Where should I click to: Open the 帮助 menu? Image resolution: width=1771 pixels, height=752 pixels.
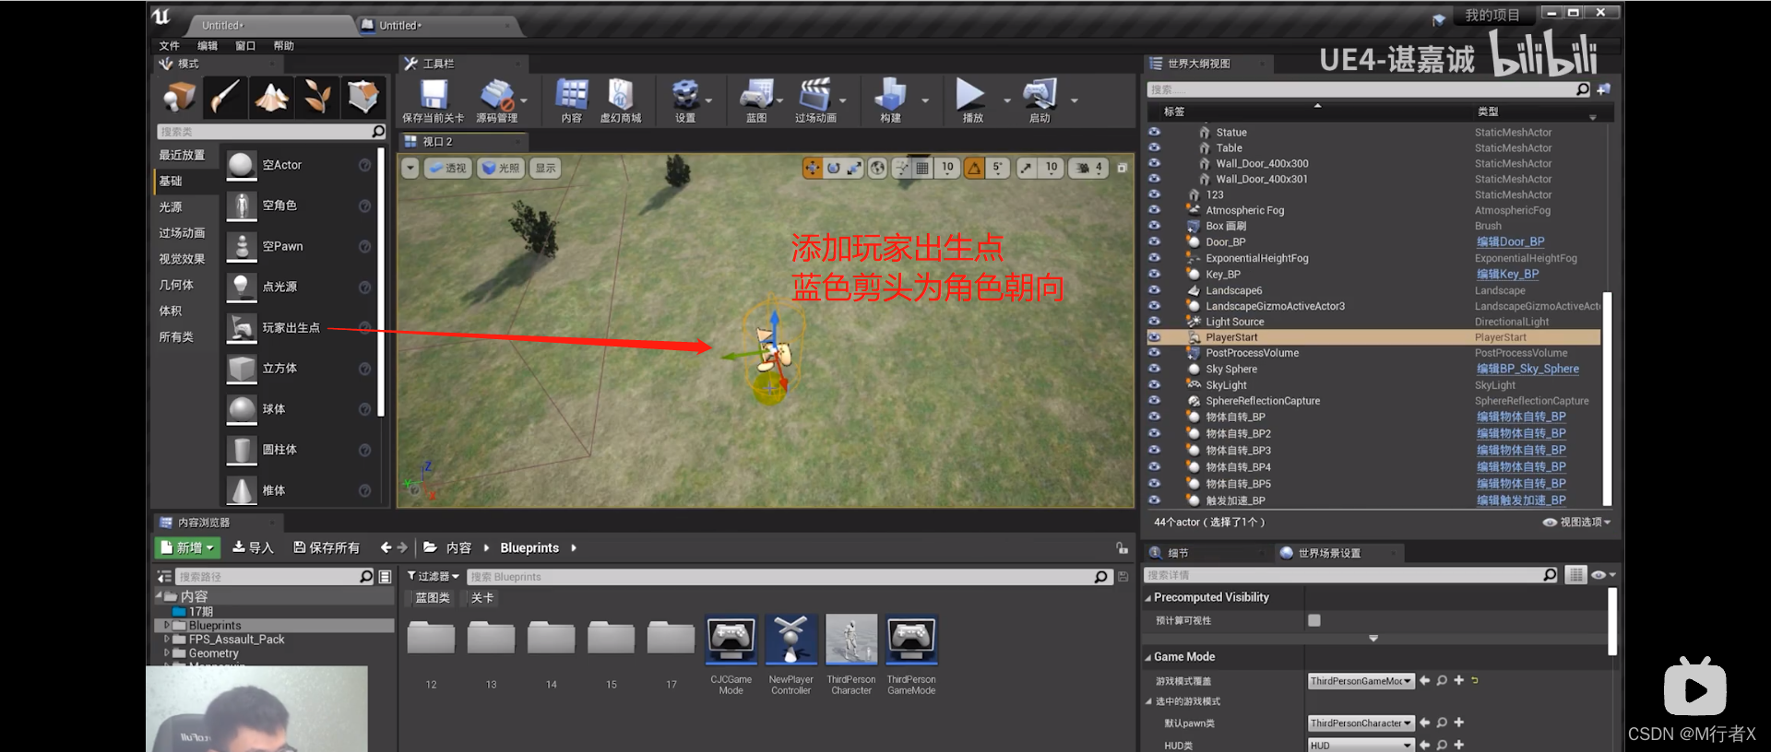tap(284, 46)
